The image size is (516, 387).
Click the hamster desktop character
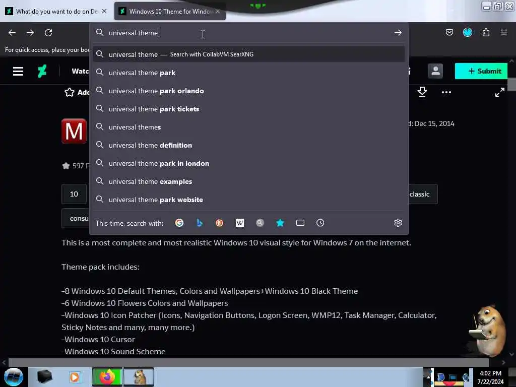click(x=487, y=331)
